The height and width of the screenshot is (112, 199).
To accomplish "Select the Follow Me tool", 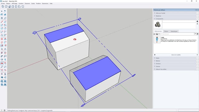I will 5,42.
